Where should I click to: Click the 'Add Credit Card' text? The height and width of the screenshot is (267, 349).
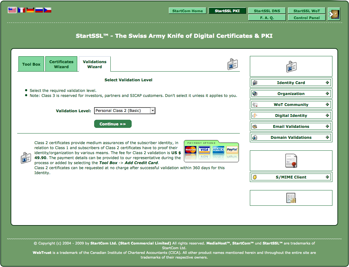[x=141, y=163]
